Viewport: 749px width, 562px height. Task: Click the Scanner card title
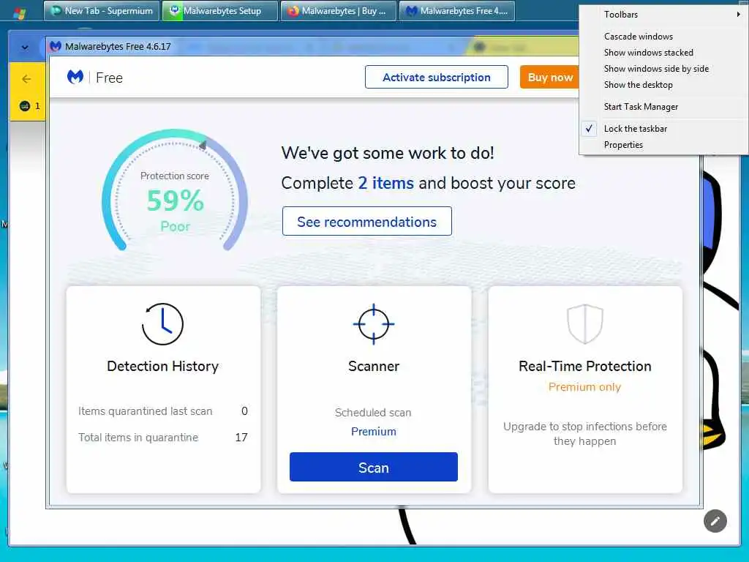(x=374, y=366)
